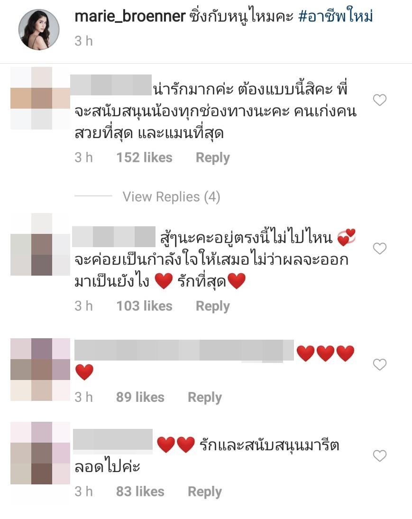
Task: Like the comment with 152 likes
Action: pos(380,100)
